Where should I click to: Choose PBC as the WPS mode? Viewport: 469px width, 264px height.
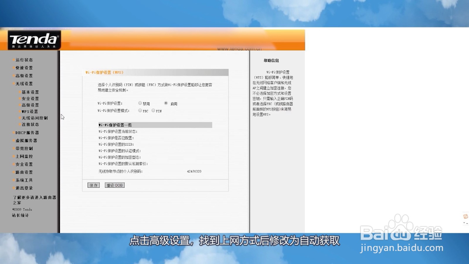coord(140,111)
